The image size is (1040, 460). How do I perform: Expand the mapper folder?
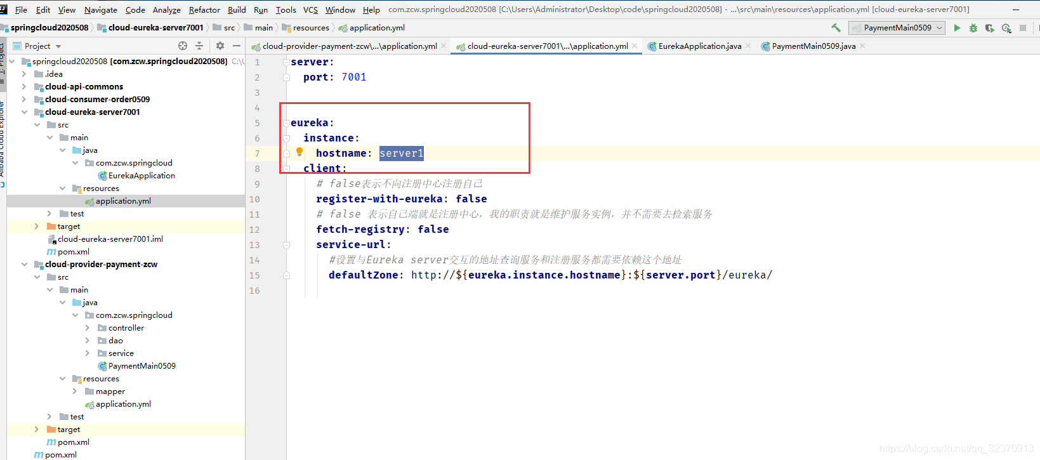tap(75, 391)
